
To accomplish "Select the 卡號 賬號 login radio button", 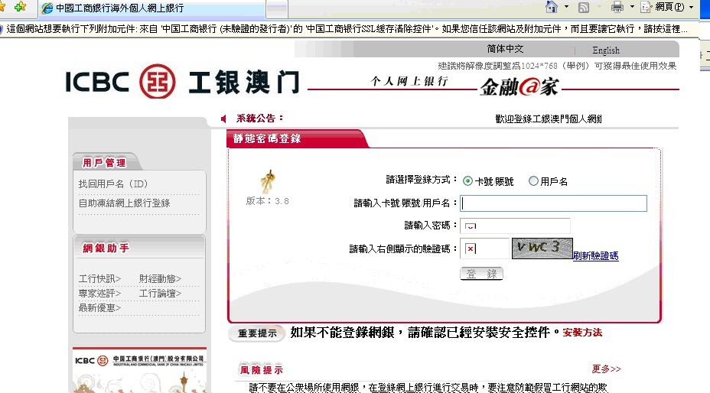I will pos(468,181).
